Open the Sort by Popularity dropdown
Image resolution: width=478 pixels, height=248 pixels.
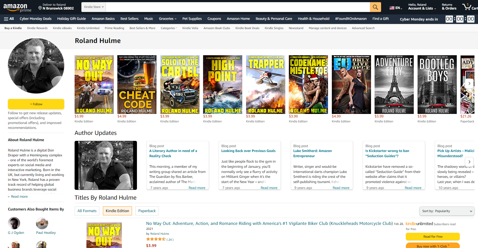pos(447,211)
